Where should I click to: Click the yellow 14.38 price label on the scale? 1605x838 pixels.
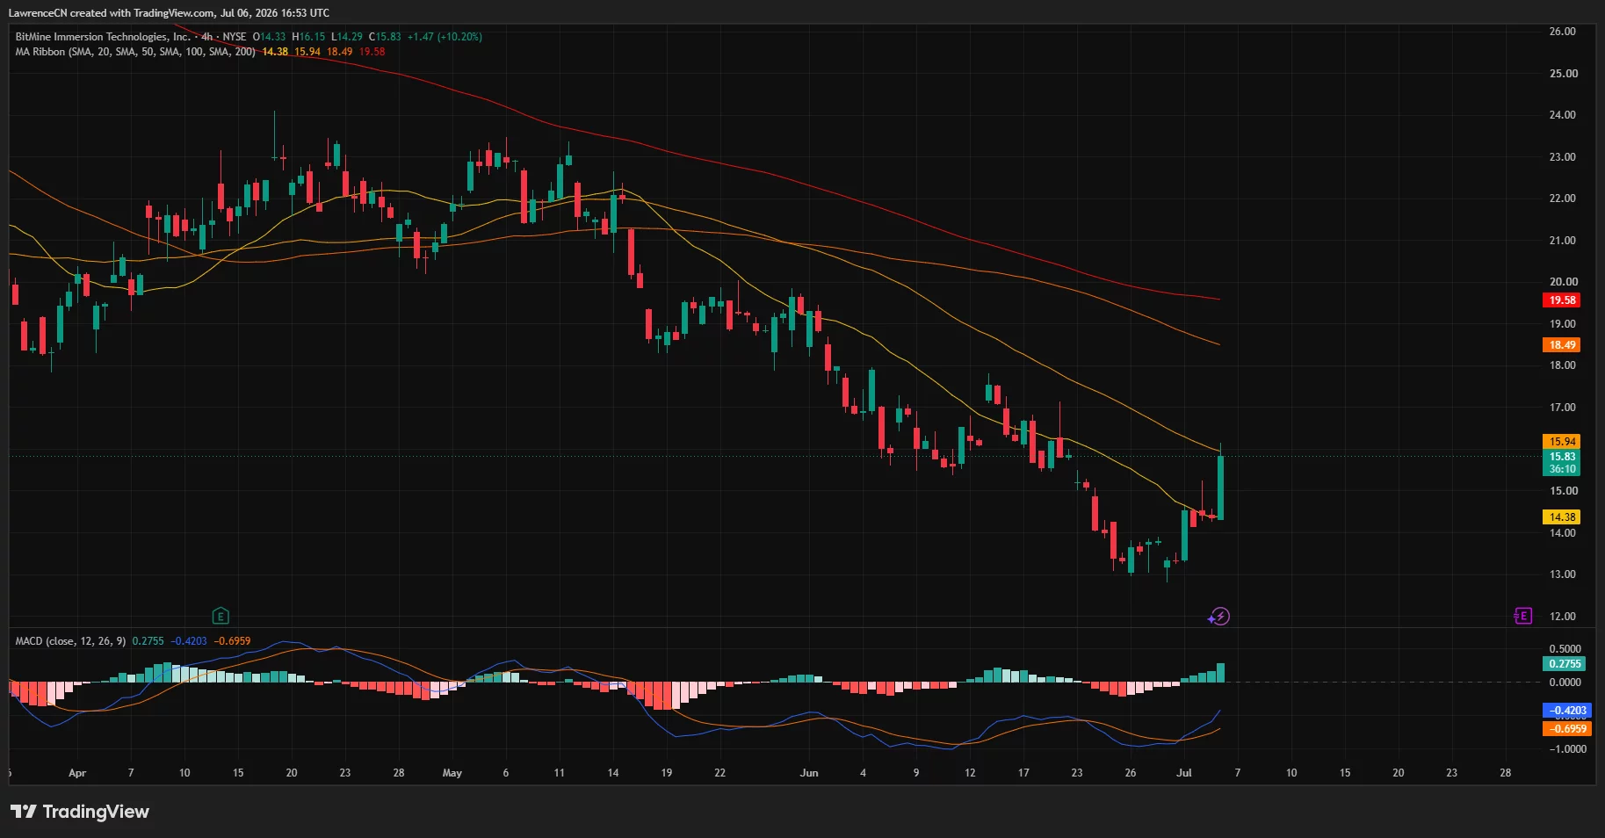coord(1562,517)
